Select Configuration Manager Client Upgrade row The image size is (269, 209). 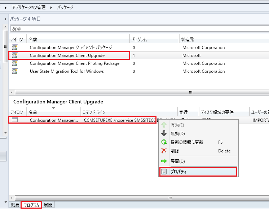(139, 55)
